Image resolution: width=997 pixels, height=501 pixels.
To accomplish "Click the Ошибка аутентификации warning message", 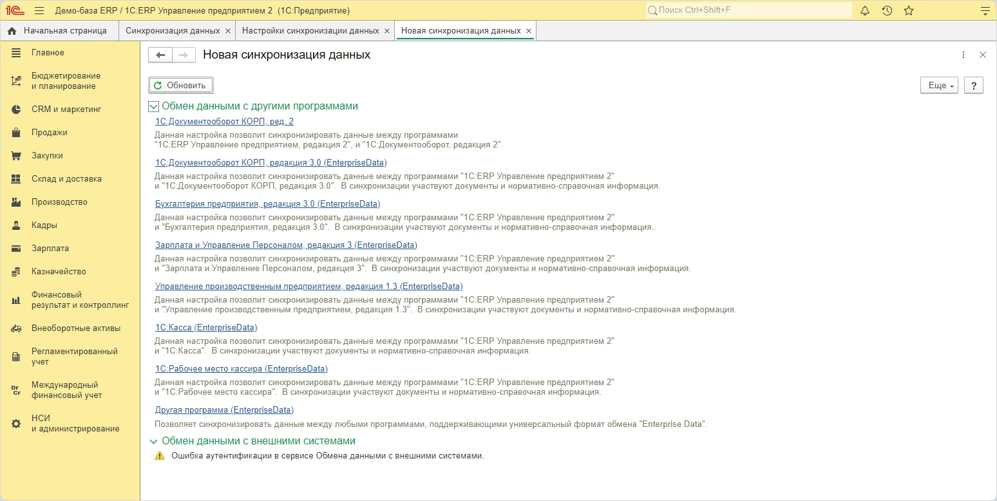I will (327, 456).
